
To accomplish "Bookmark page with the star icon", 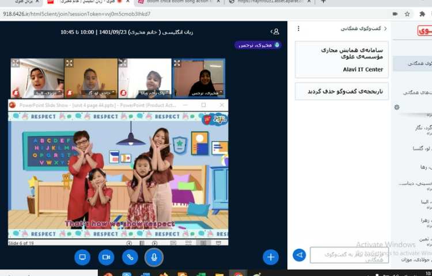I will [x=407, y=14].
